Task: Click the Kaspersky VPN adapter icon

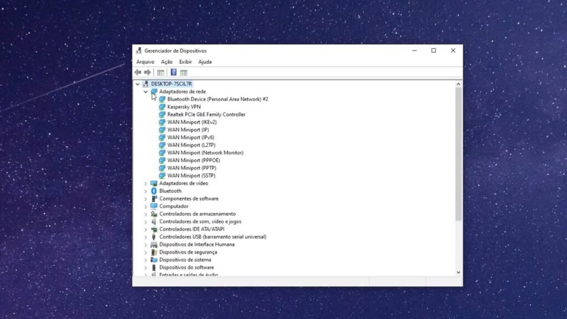Action: click(162, 107)
